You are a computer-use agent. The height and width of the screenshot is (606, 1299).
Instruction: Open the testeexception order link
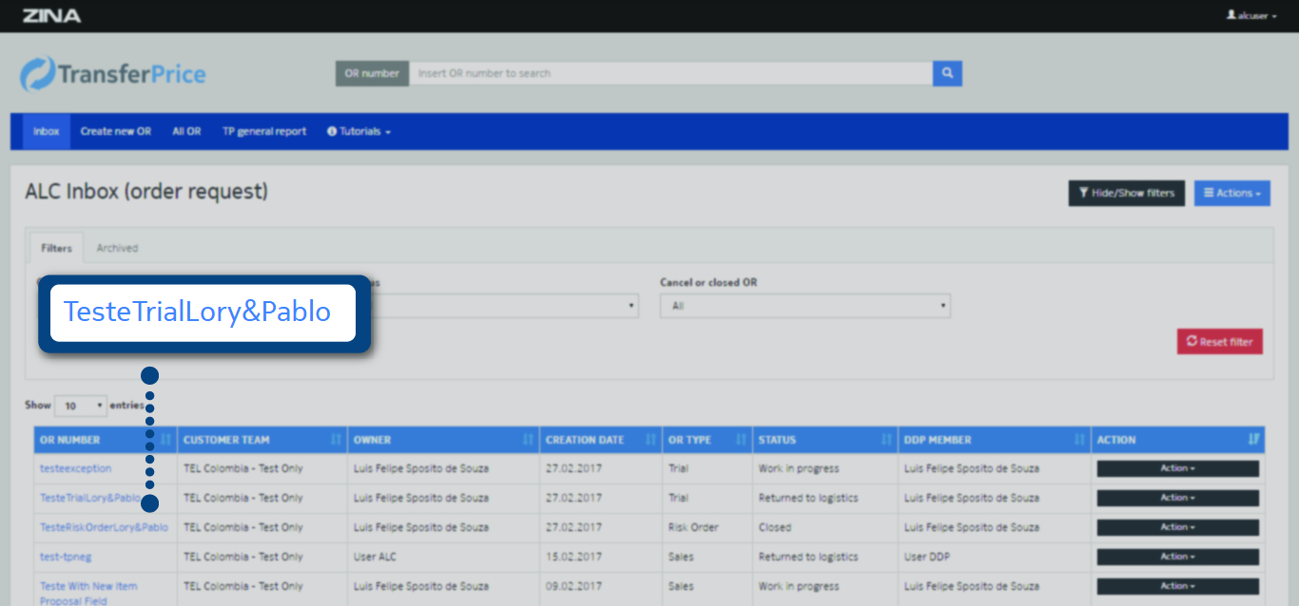click(x=75, y=468)
